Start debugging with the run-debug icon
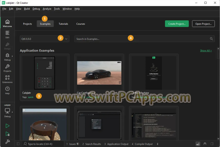220x147 pixels. tap(7, 134)
